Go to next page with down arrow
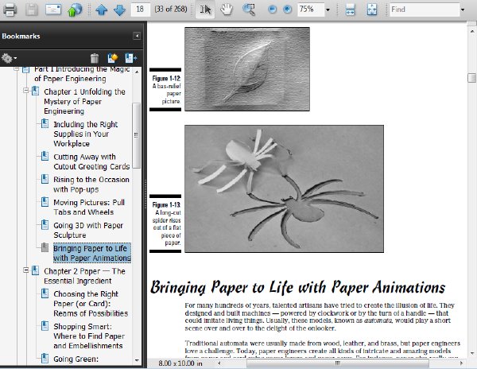This screenshot has width=477, height=369. pyautogui.click(x=119, y=10)
